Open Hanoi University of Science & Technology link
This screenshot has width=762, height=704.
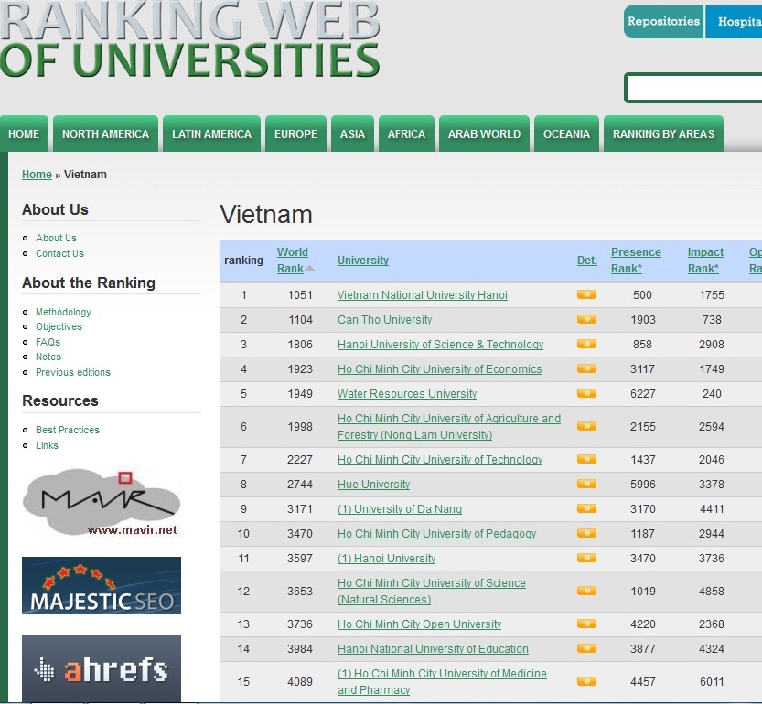pos(440,345)
